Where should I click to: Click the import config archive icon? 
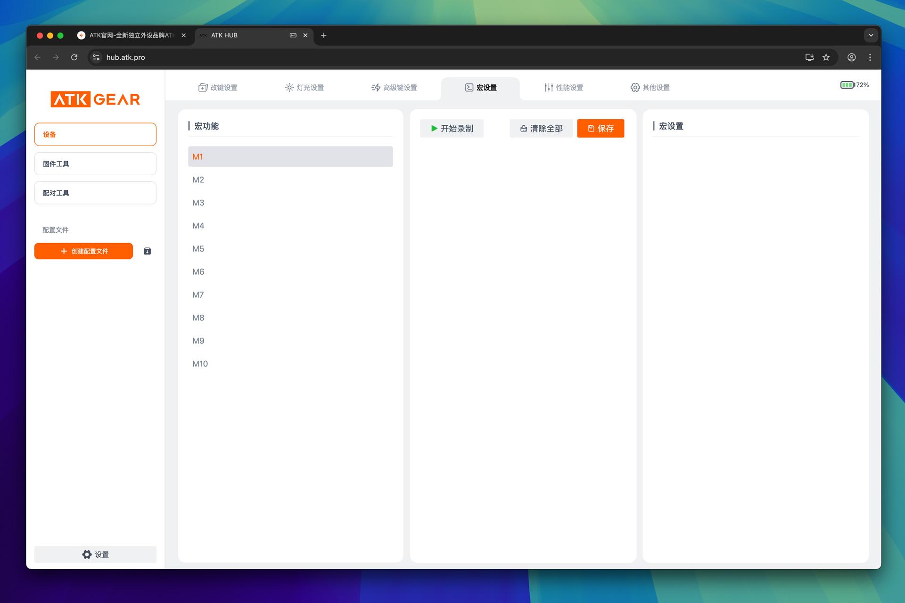click(147, 251)
